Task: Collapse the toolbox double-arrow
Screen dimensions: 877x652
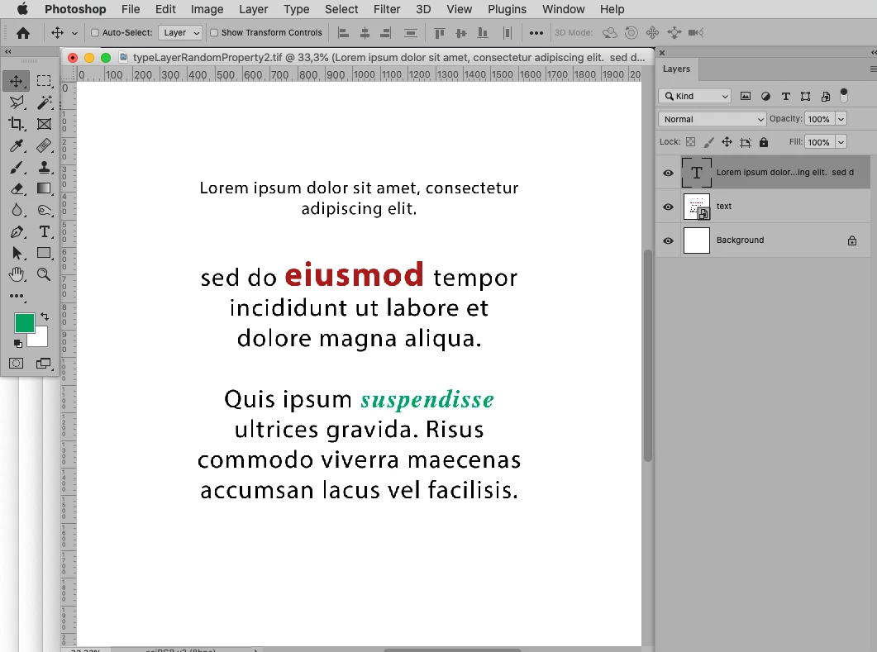Action: pos(7,51)
